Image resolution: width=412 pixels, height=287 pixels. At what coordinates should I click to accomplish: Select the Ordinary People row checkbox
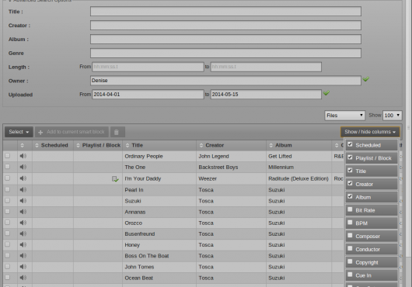[7, 156]
